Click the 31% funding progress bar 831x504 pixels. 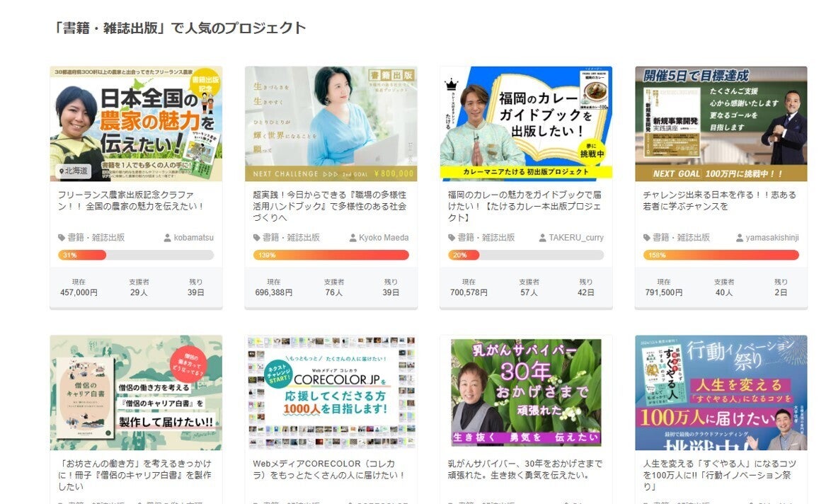click(x=136, y=255)
